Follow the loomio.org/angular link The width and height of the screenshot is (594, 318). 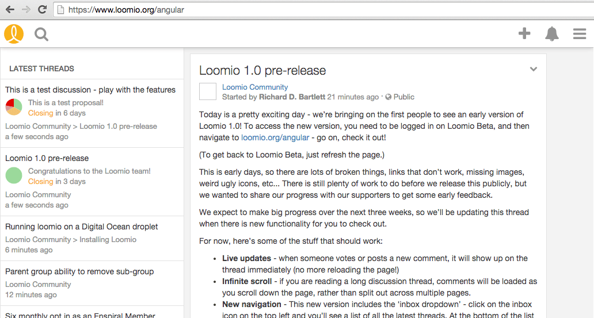pos(275,137)
